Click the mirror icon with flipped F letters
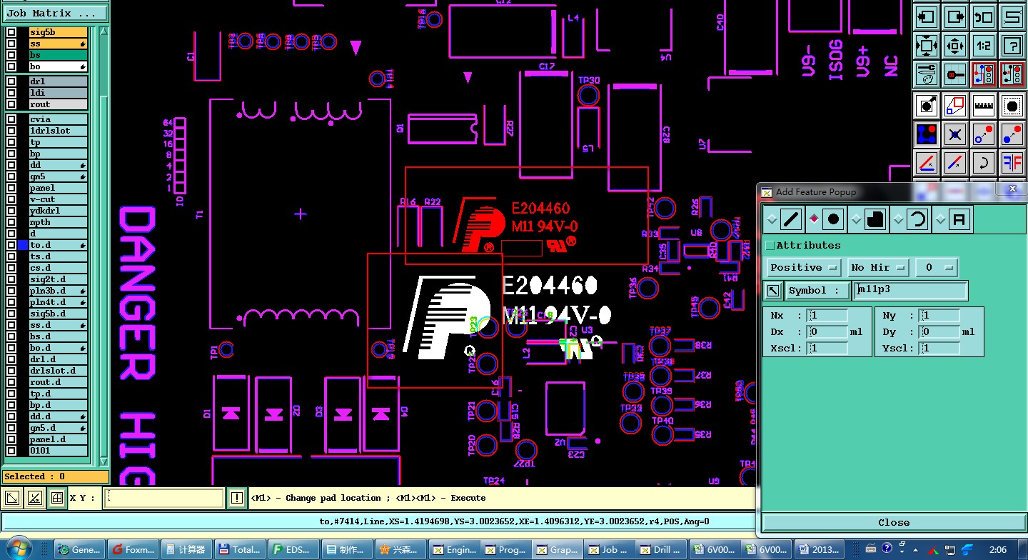This screenshot has height=560, width=1028. coord(1012,163)
